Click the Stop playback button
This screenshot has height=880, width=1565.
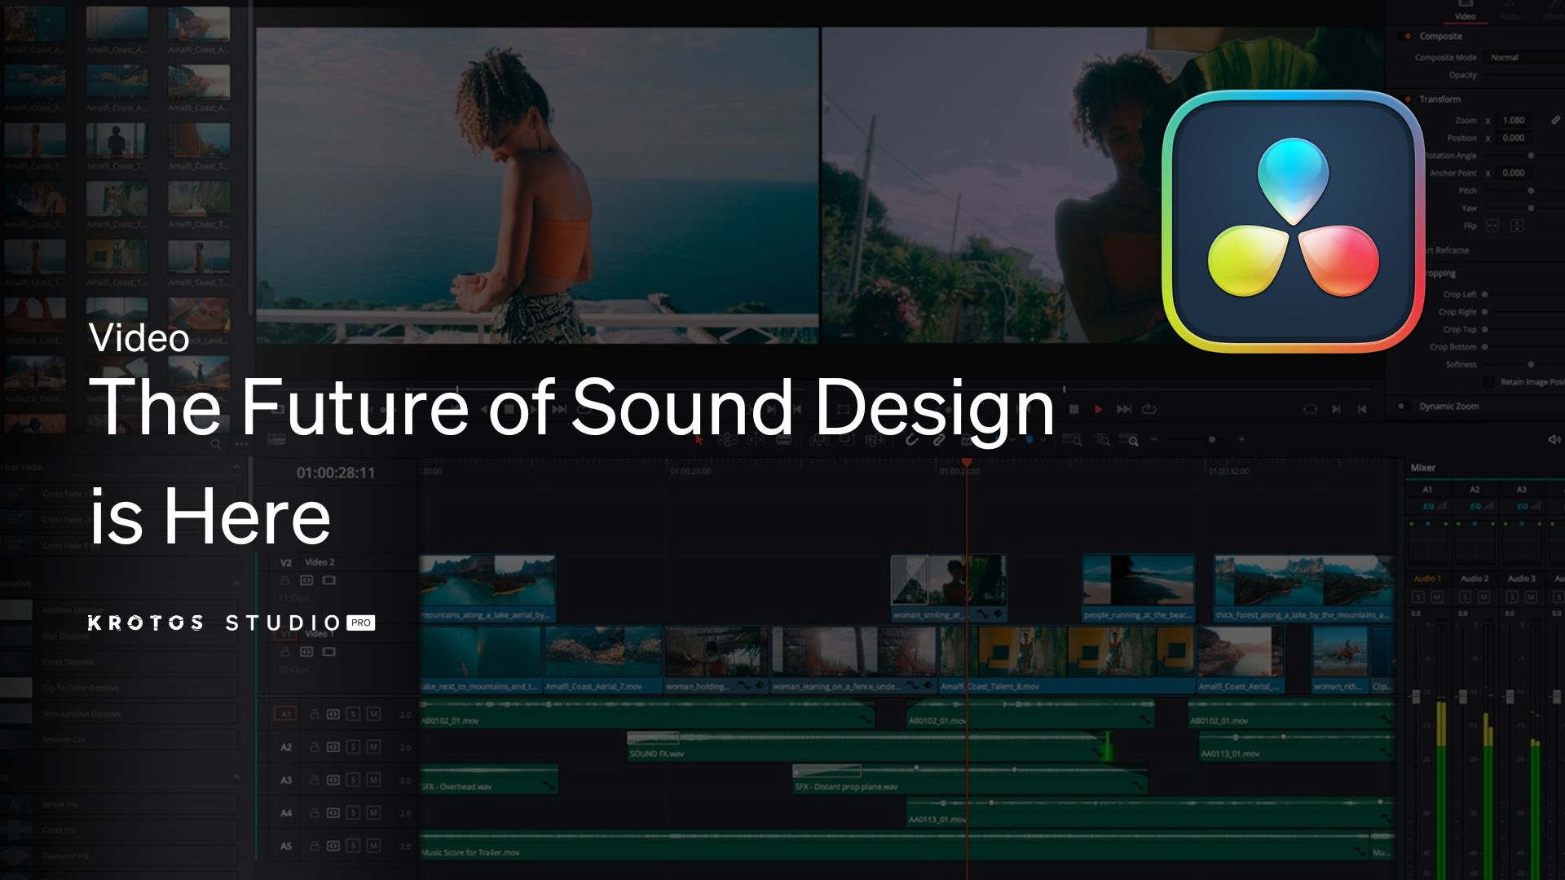(x=1074, y=409)
